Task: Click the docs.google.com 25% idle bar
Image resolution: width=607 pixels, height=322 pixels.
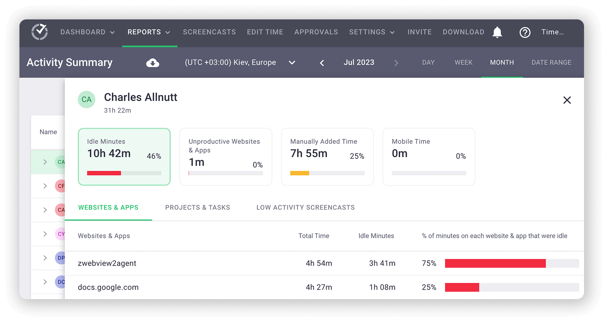Action: tap(512, 287)
